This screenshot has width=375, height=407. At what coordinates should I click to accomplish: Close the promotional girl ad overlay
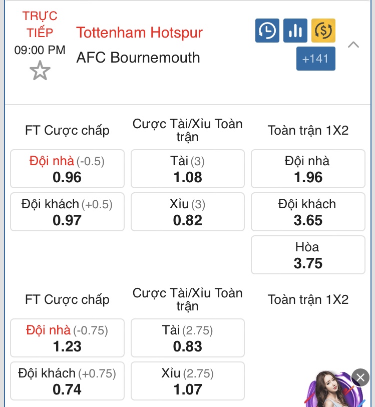[360, 377]
